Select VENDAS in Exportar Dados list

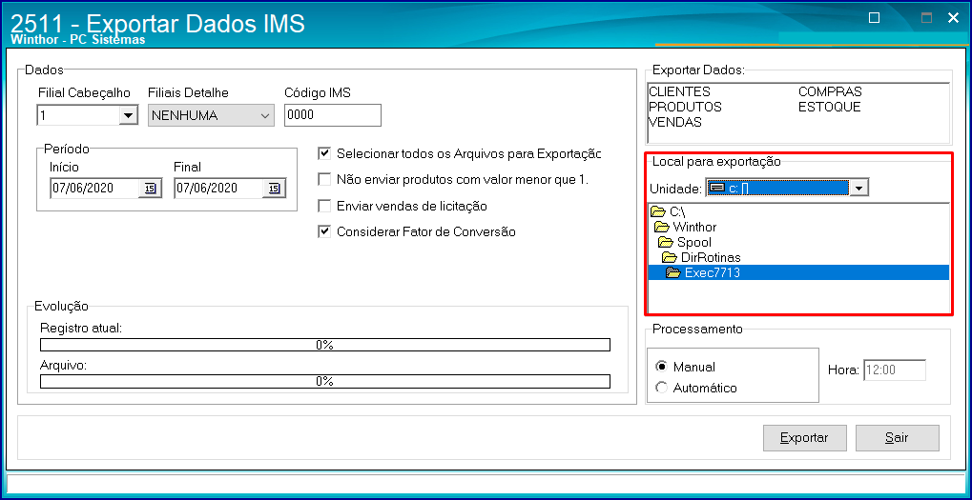pos(675,123)
